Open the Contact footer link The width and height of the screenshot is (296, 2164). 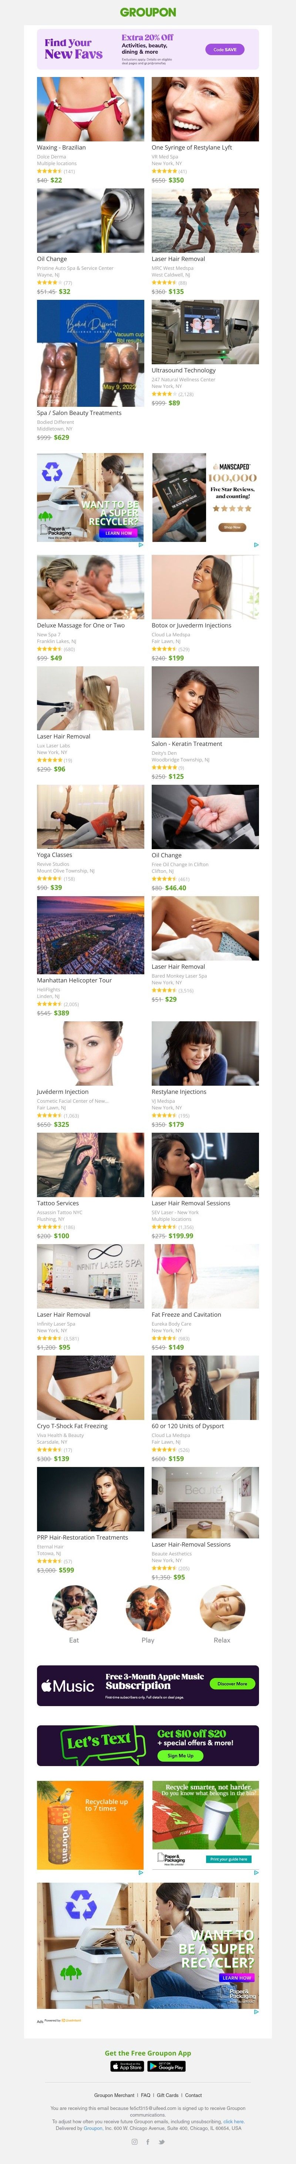pyautogui.click(x=193, y=2094)
